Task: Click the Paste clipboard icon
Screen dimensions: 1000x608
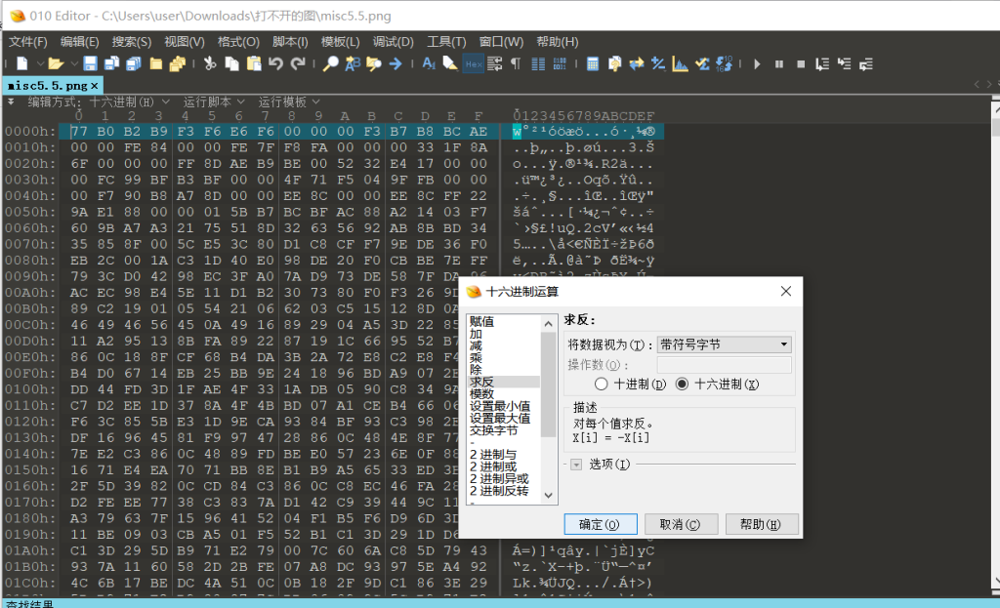Action: [254, 63]
